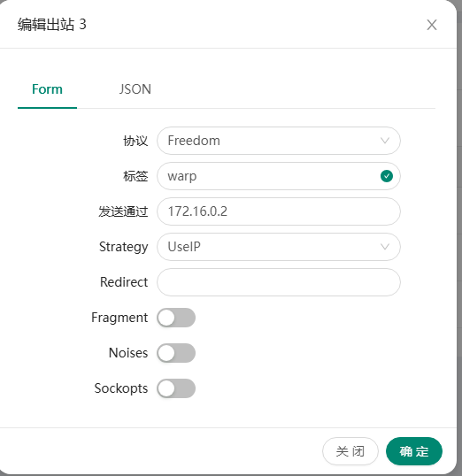462x476 pixels.
Task: Click the 关闭 button
Action: click(x=350, y=451)
